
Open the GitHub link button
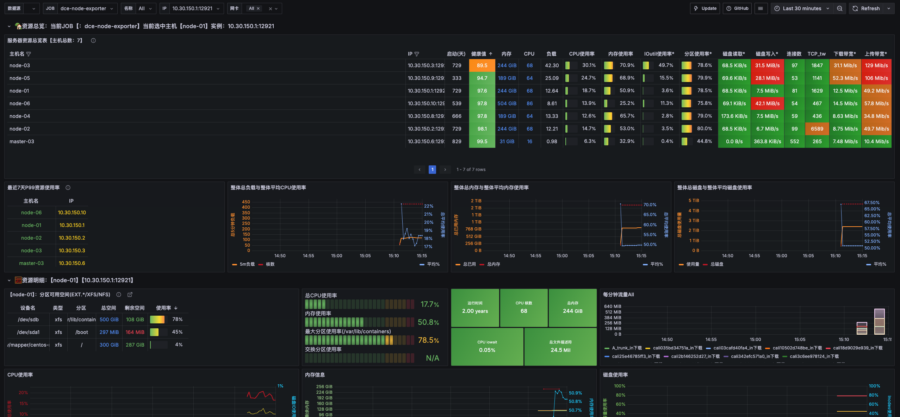click(x=737, y=8)
